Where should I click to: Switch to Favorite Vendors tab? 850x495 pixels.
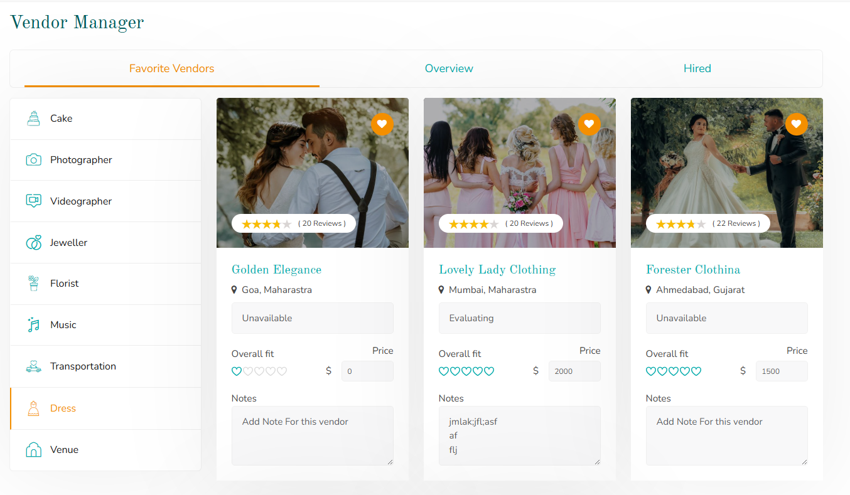click(x=172, y=68)
